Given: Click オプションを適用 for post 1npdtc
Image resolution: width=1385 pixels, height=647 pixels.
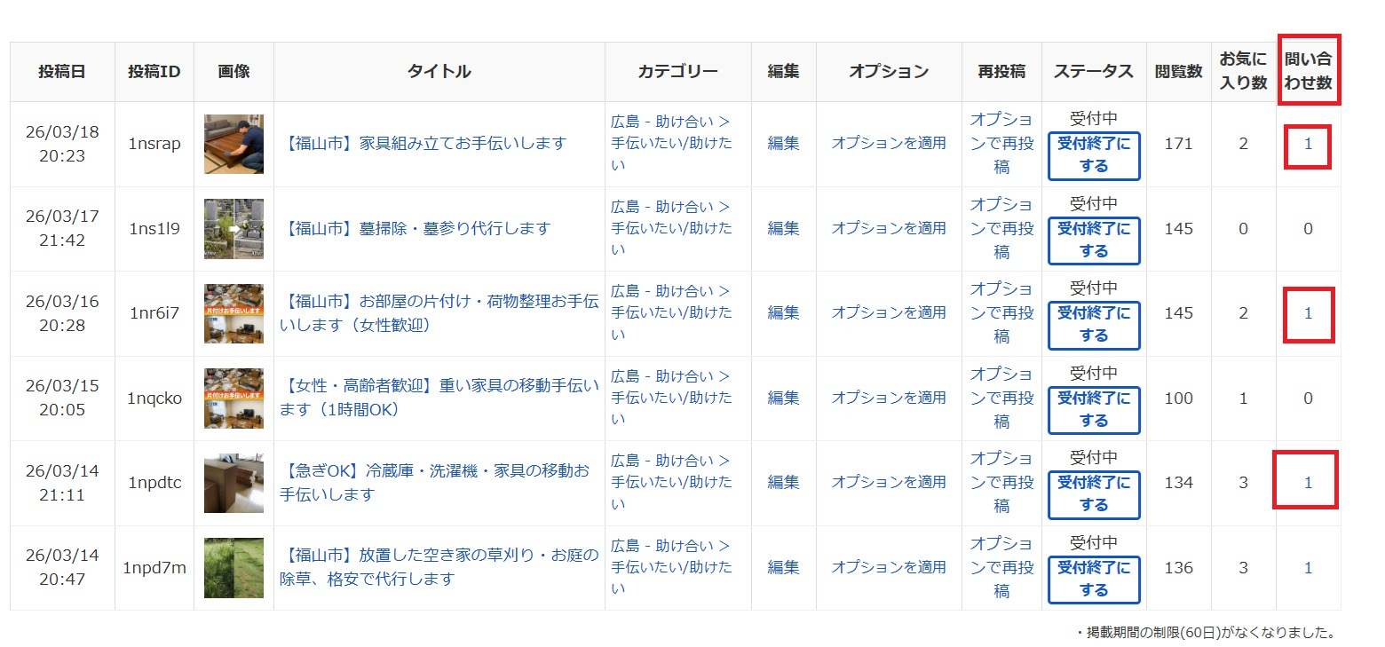Looking at the screenshot, I should point(889,482).
